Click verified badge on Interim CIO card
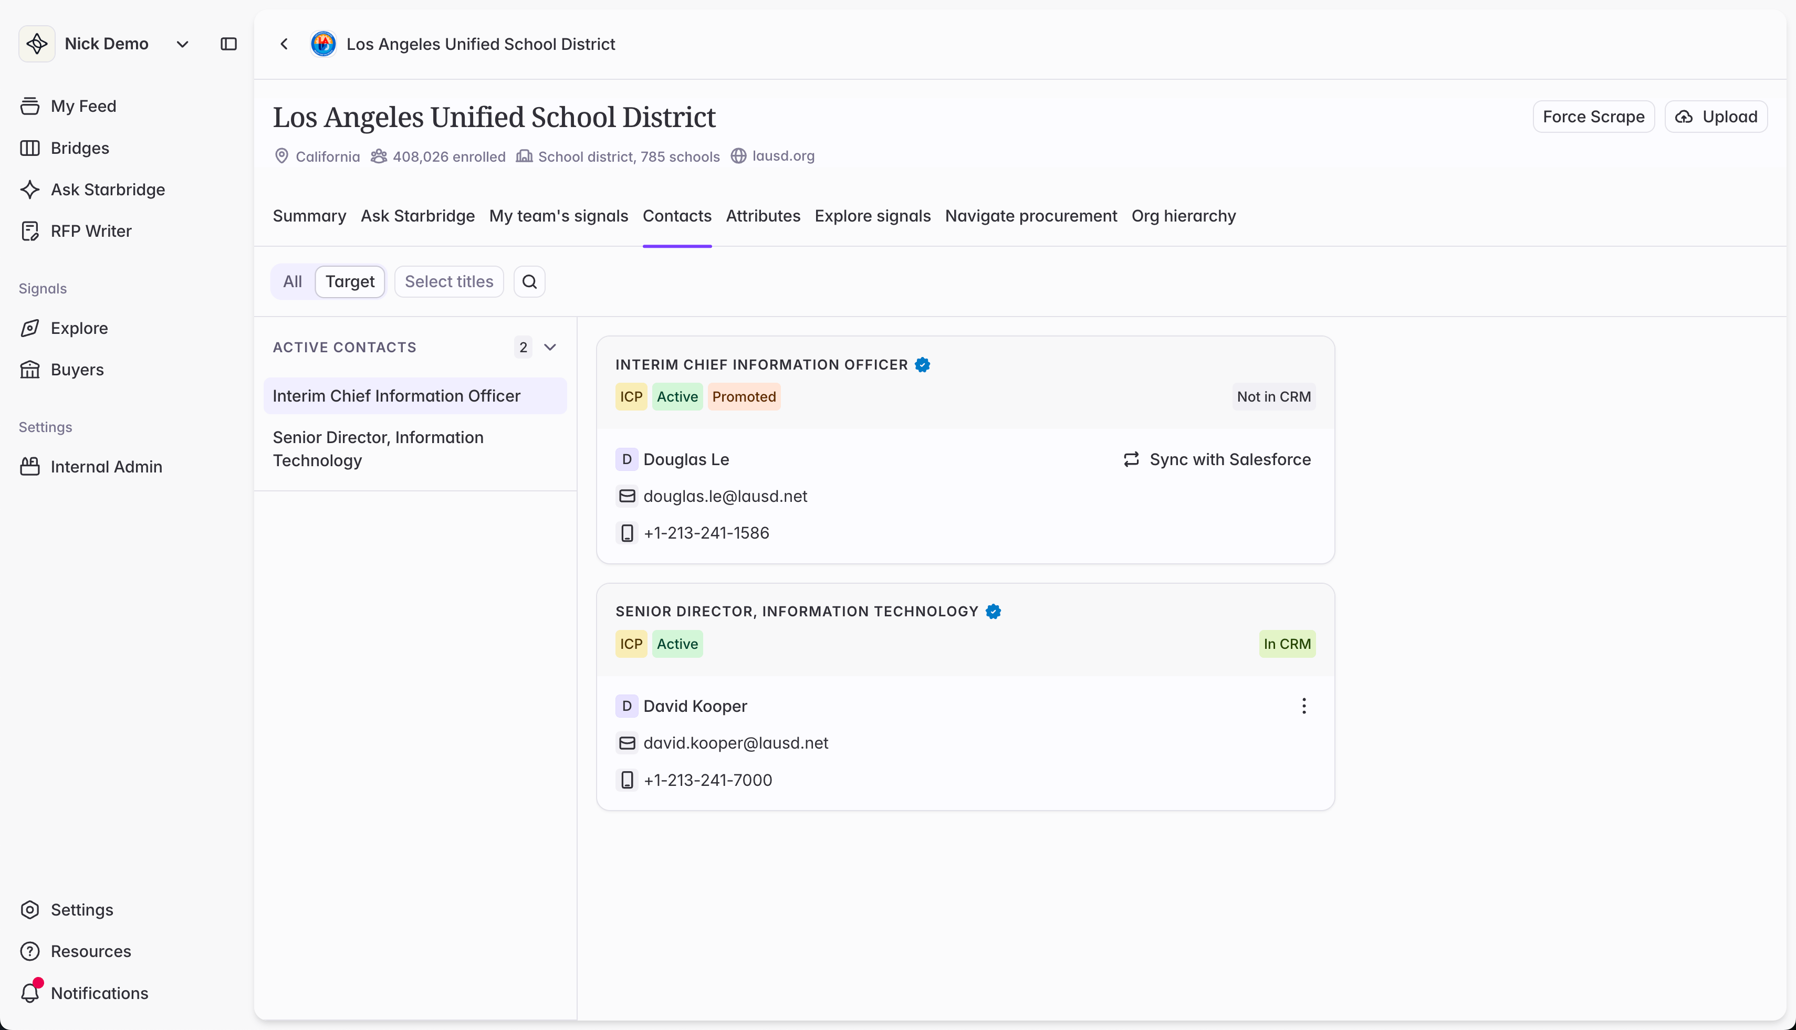Screen dimensions: 1796x1030 click(922, 364)
